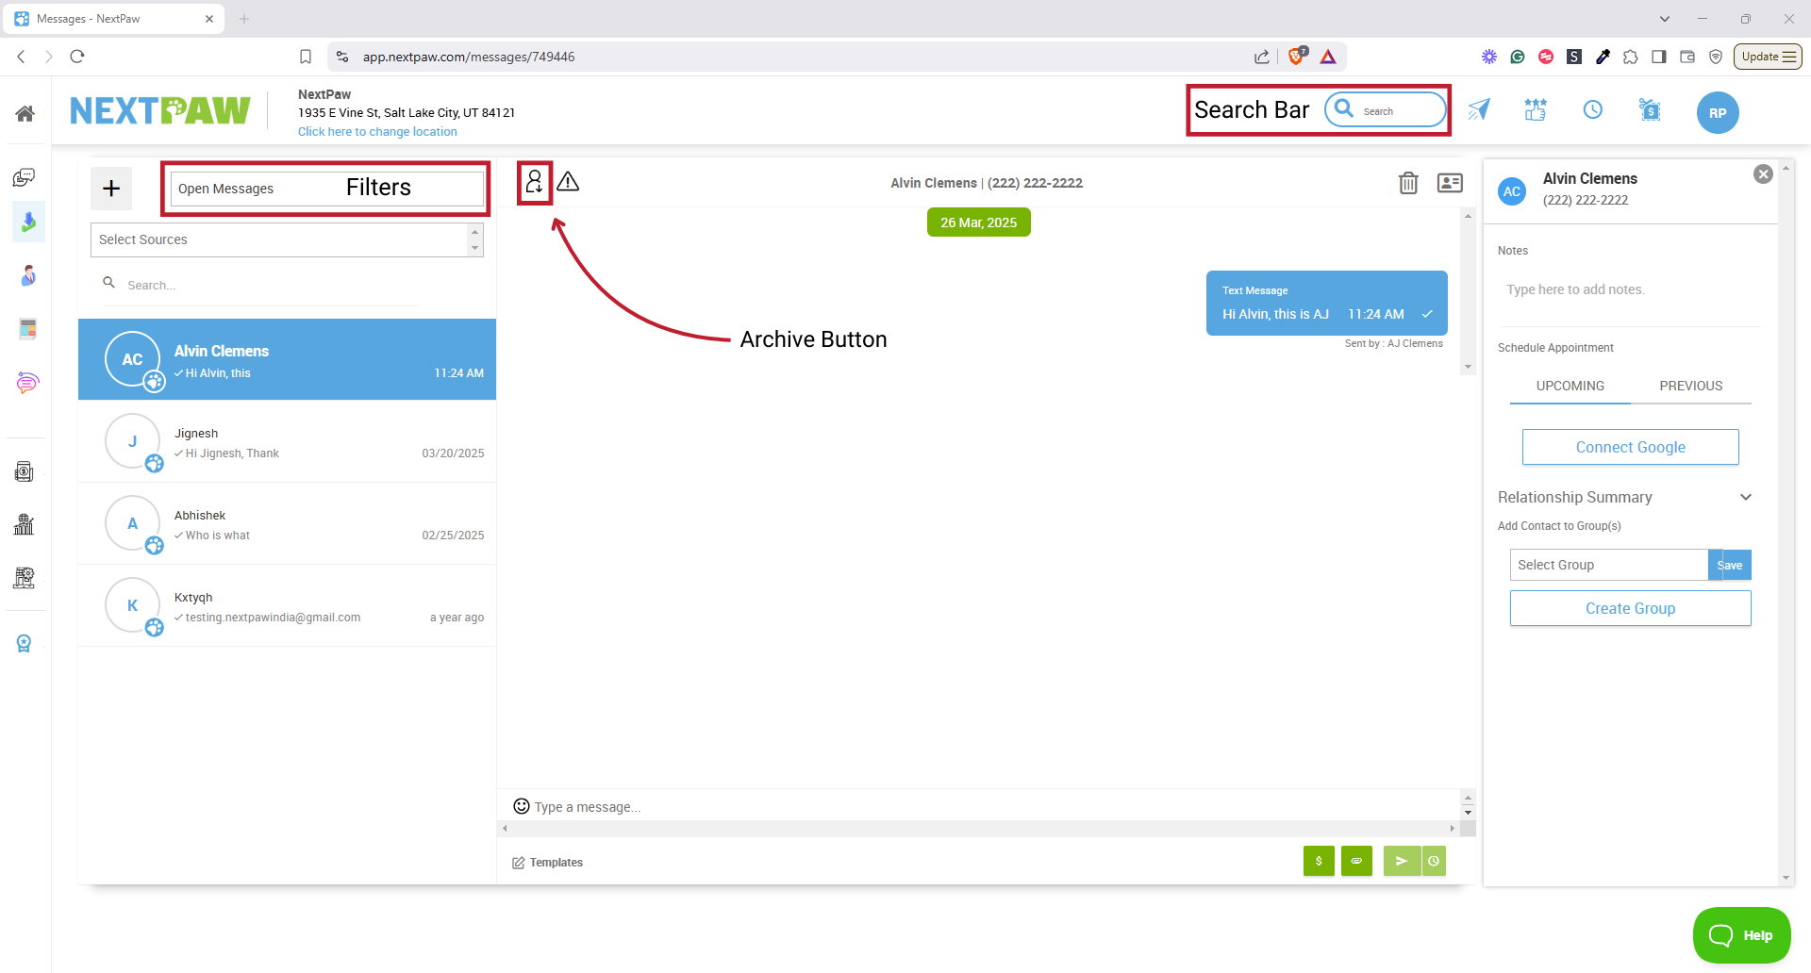Close the Alvin Clemens contact panel
Screen dimensions: 1811x973
pyautogui.click(x=1763, y=174)
